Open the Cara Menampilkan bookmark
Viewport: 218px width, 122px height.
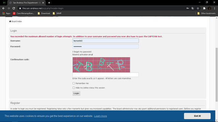point(24,13)
